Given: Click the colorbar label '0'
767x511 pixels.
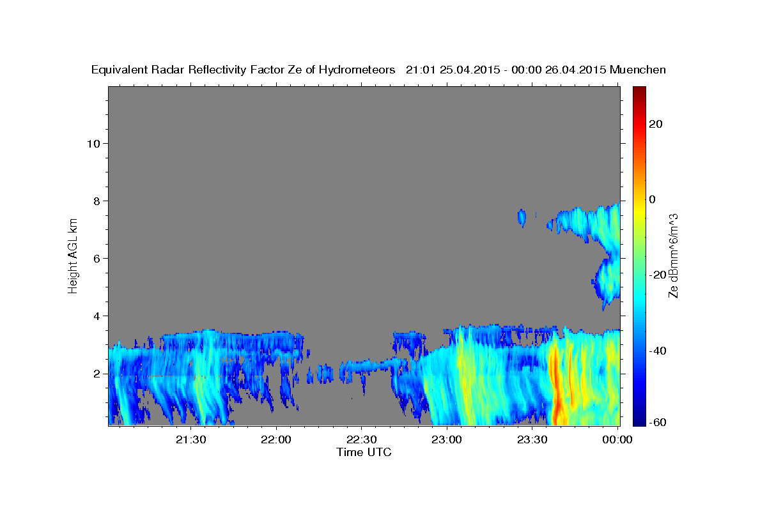Looking at the screenshot, I should coord(652,199).
